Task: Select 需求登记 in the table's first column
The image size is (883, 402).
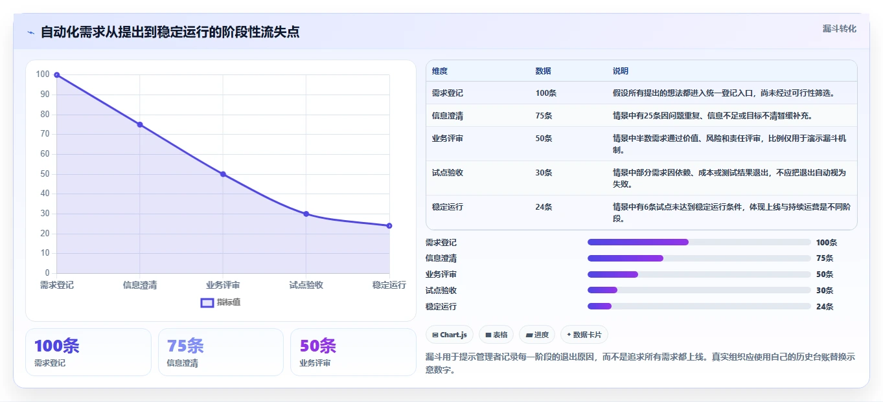Action: [448, 93]
